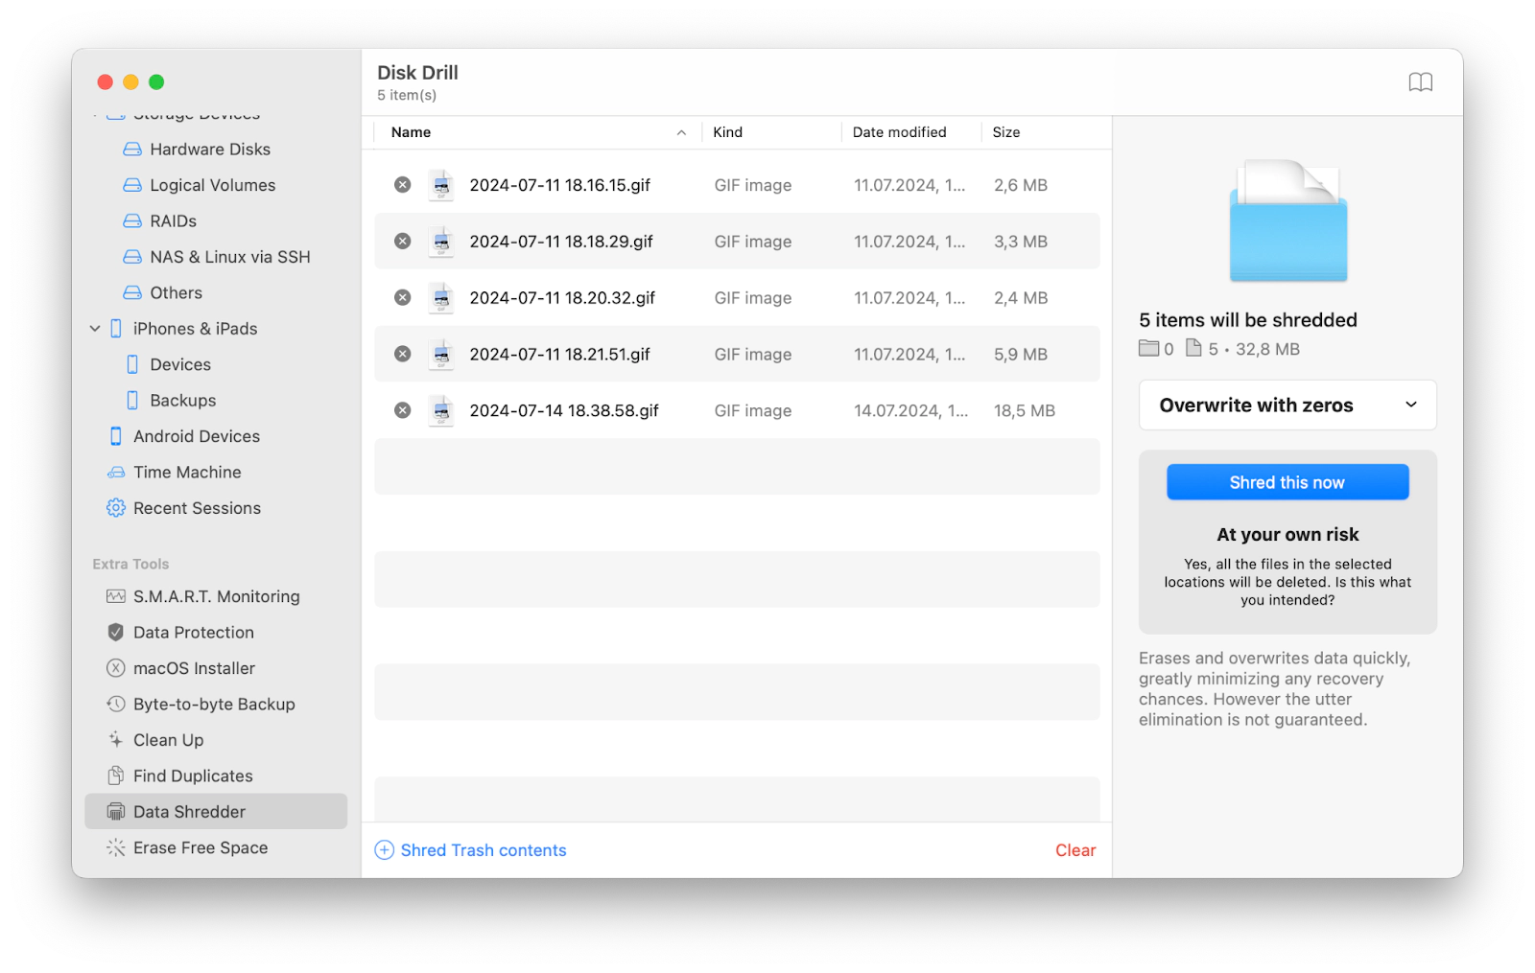Image resolution: width=1535 pixels, height=973 pixels.
Task: Click the Data Protection shield icon
Action: 116,633
